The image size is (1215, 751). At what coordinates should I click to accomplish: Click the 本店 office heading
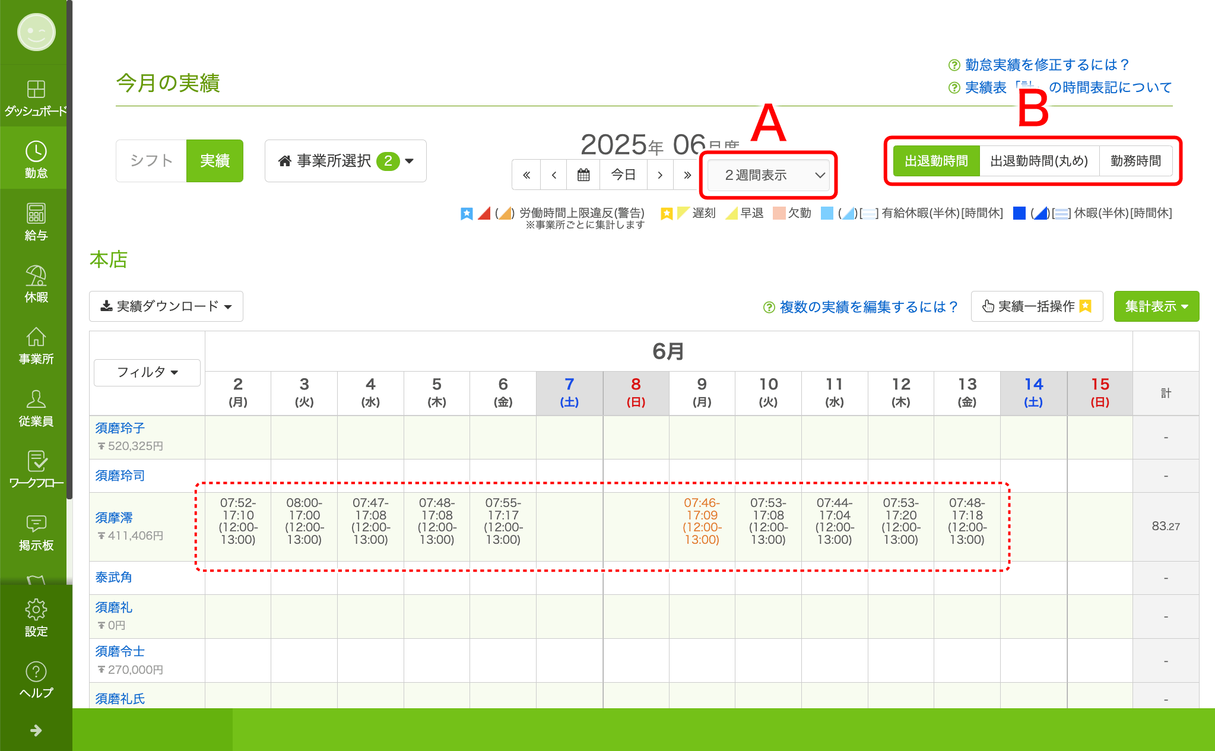pos(109,259)
